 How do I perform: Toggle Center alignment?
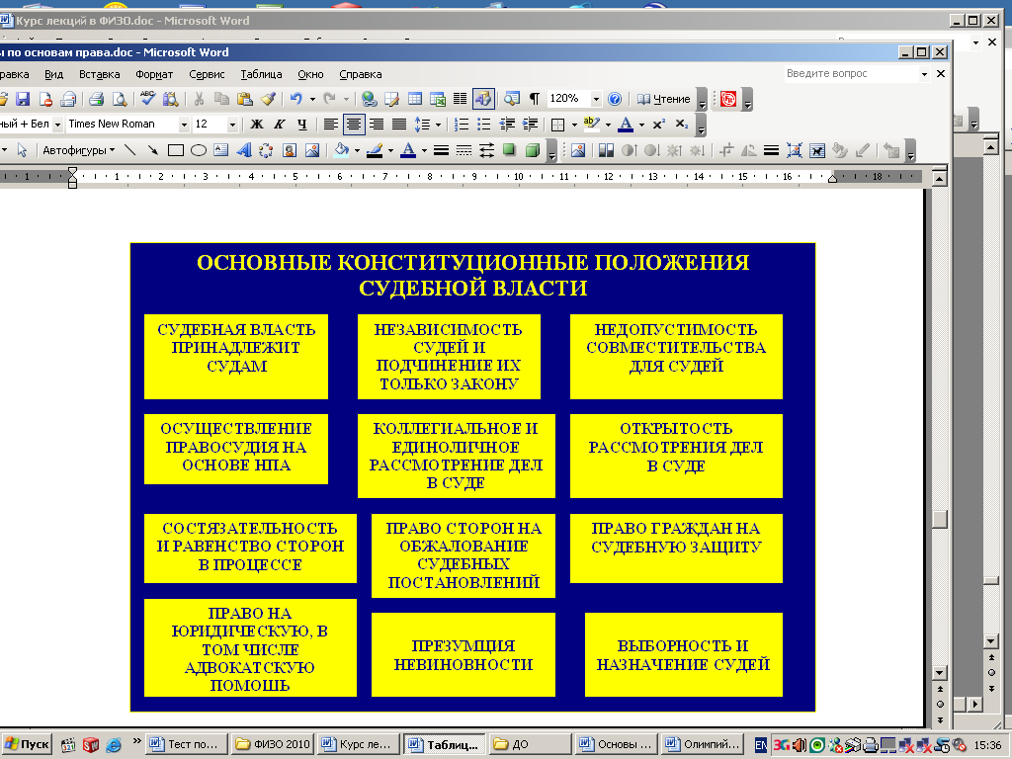pos(353,124)
